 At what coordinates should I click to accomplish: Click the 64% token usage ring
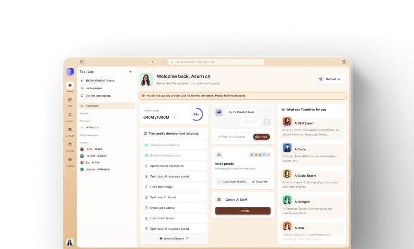pos(196,114)
